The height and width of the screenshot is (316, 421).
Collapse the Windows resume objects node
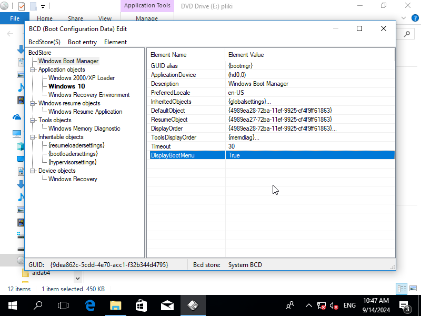pos(33,103)
